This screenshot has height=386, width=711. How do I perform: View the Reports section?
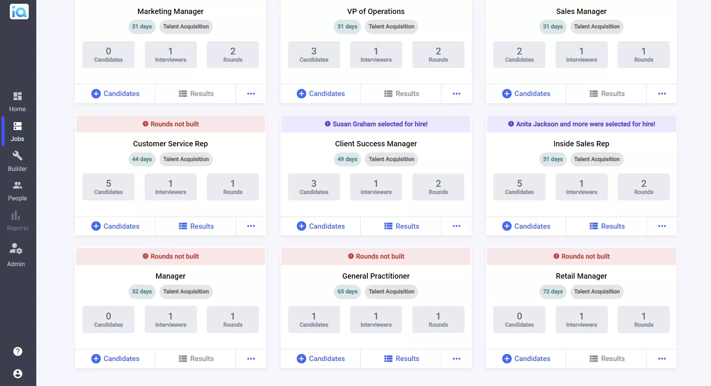pyautogui.click(x=17, y=221)
